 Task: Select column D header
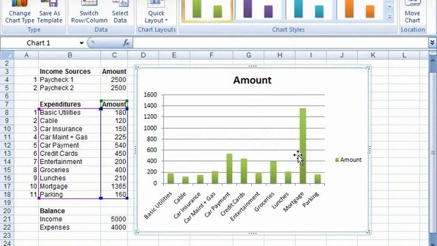pos(143,55)
